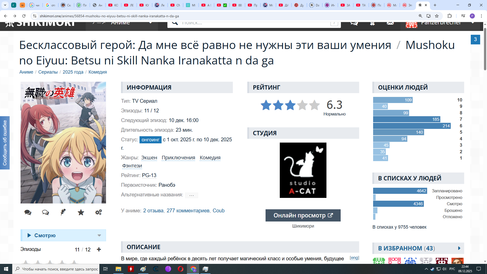Viewport: 487px width, 274px height.
Task: Open the Opera icon in taskbar
Action: tap(181, 269)
